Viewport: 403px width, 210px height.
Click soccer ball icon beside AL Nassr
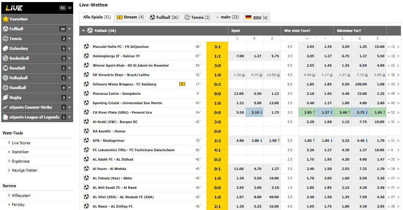click(86, 206)
